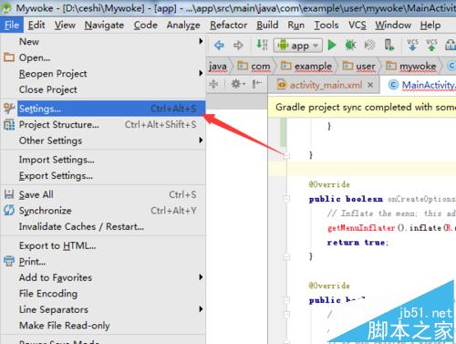Click the Save All floppy icon
The width and height of the screenshot is (456, 344).
(x=9, y=194)
